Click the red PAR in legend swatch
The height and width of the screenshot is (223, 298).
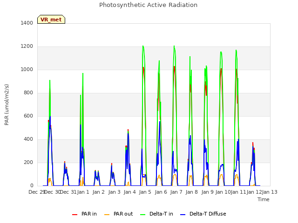(74, 215)
